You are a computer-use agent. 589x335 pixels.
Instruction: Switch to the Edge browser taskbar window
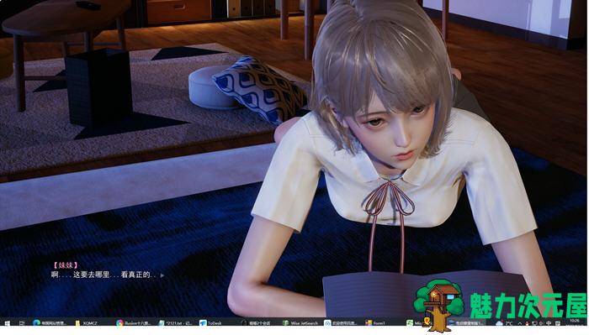click(50, 323)
